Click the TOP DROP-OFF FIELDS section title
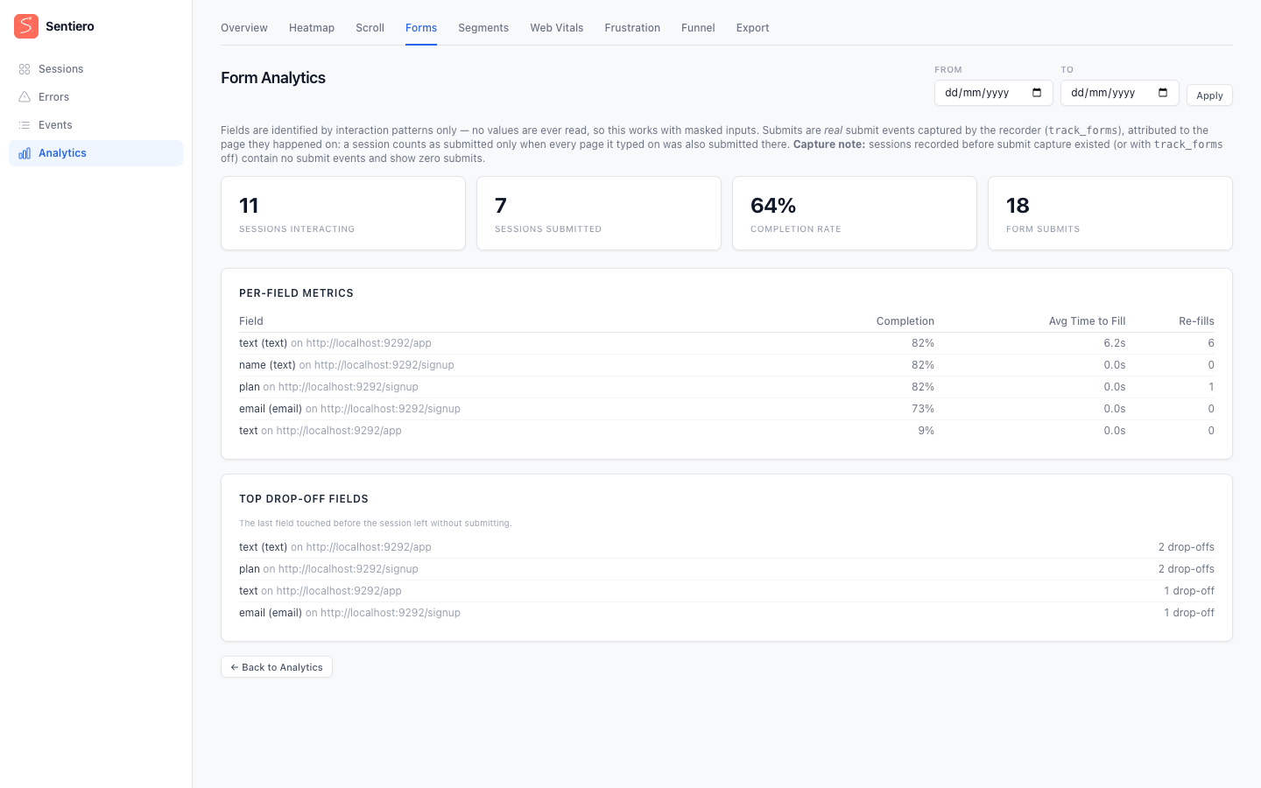This screenshot has width=1261, height=788. click(x=304, y=499)
